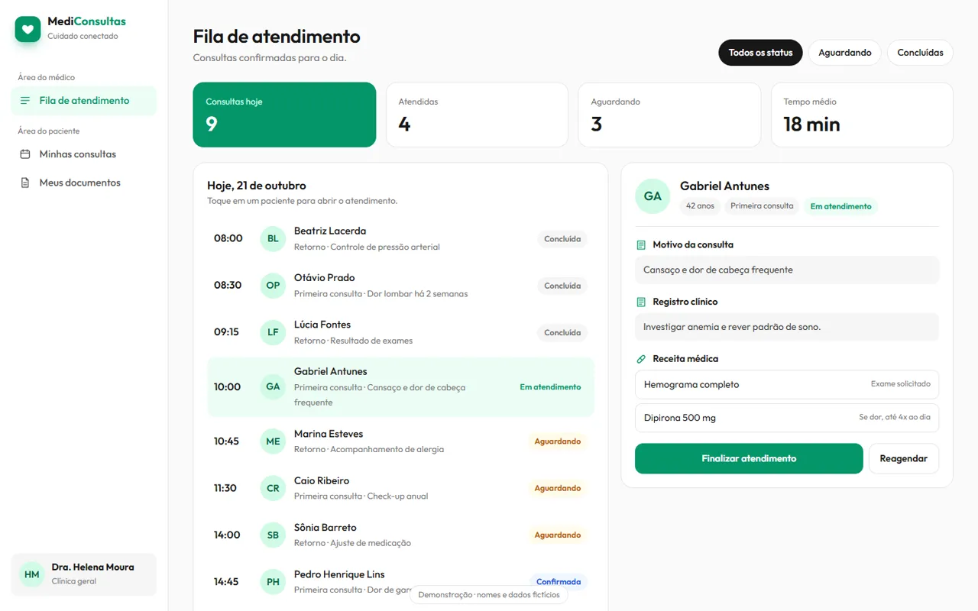The image size is (978, 611).
Task: Click the Receita médica pill icon
Action: tap(641, 359)
